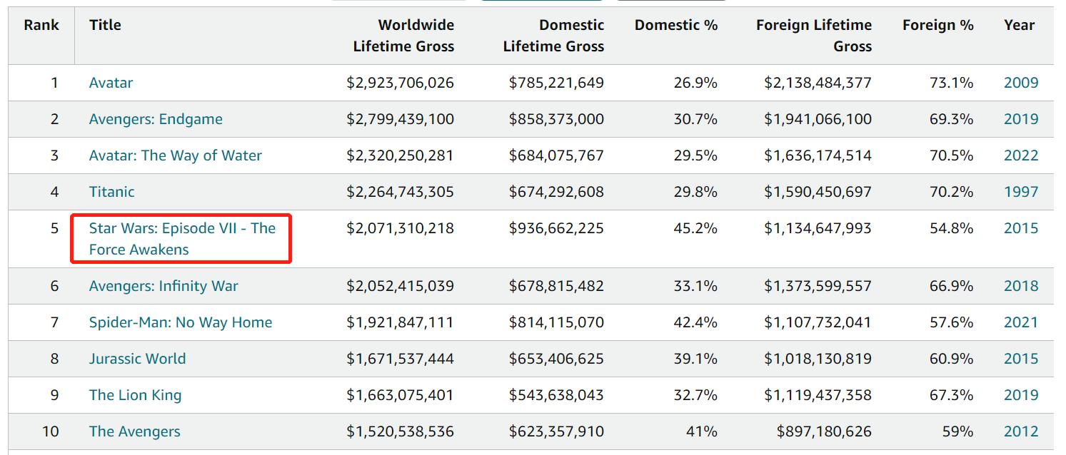
Task: Click the Jurassic World link
Action: point(137,359)
